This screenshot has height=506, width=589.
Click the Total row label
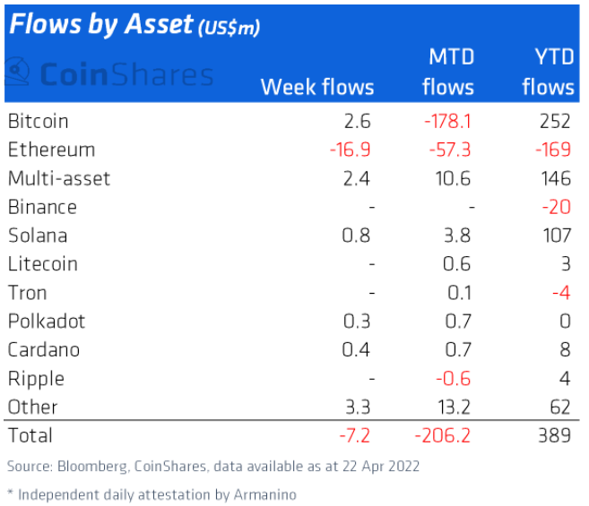point(30,436)
